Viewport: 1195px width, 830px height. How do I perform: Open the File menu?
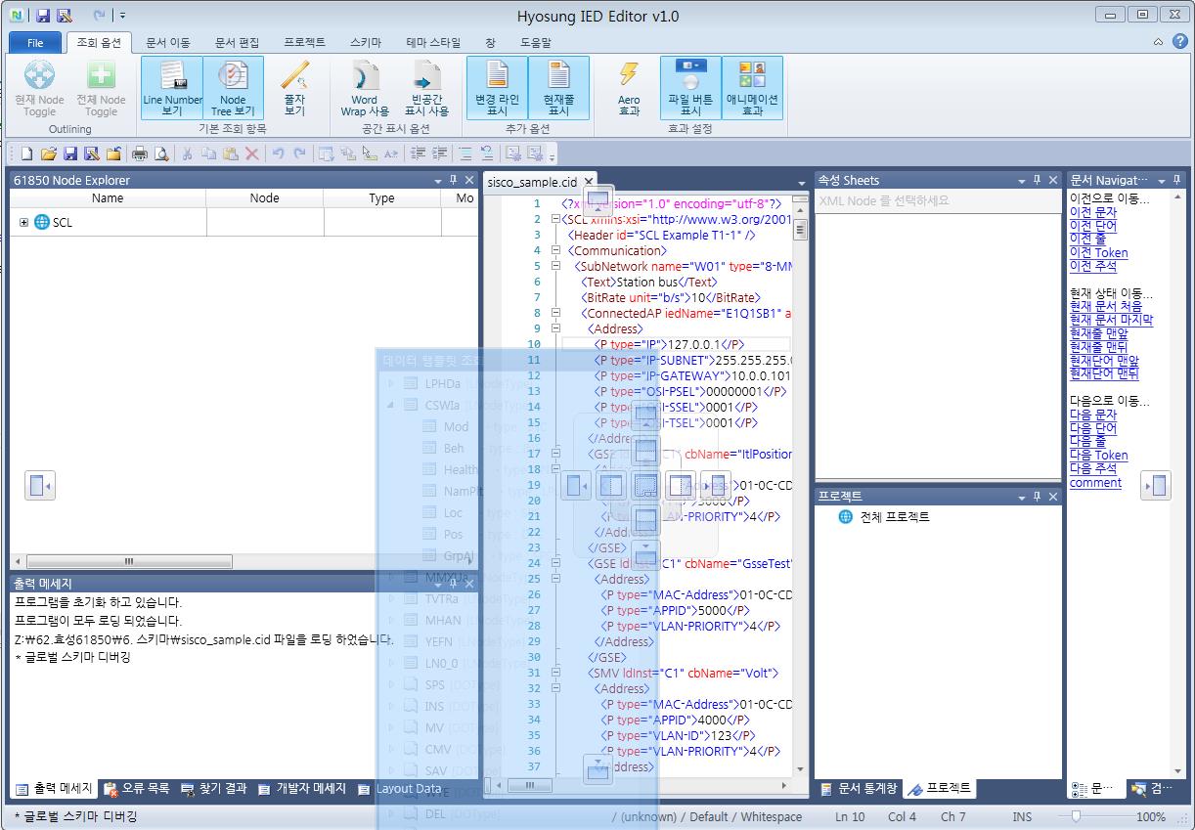(35, 43)
